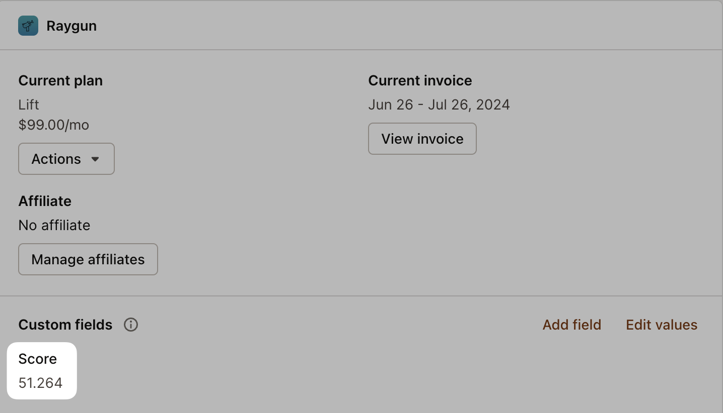This screenshot has width=723, height=413.
Task: Open the Actions dropdown
Action: pos(66,159)
